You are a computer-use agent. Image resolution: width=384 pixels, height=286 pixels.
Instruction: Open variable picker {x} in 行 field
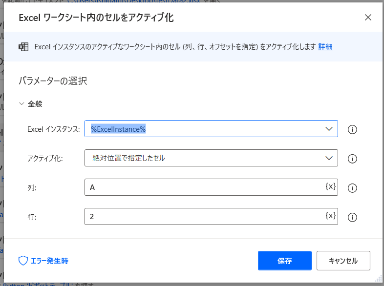[330, 216]
